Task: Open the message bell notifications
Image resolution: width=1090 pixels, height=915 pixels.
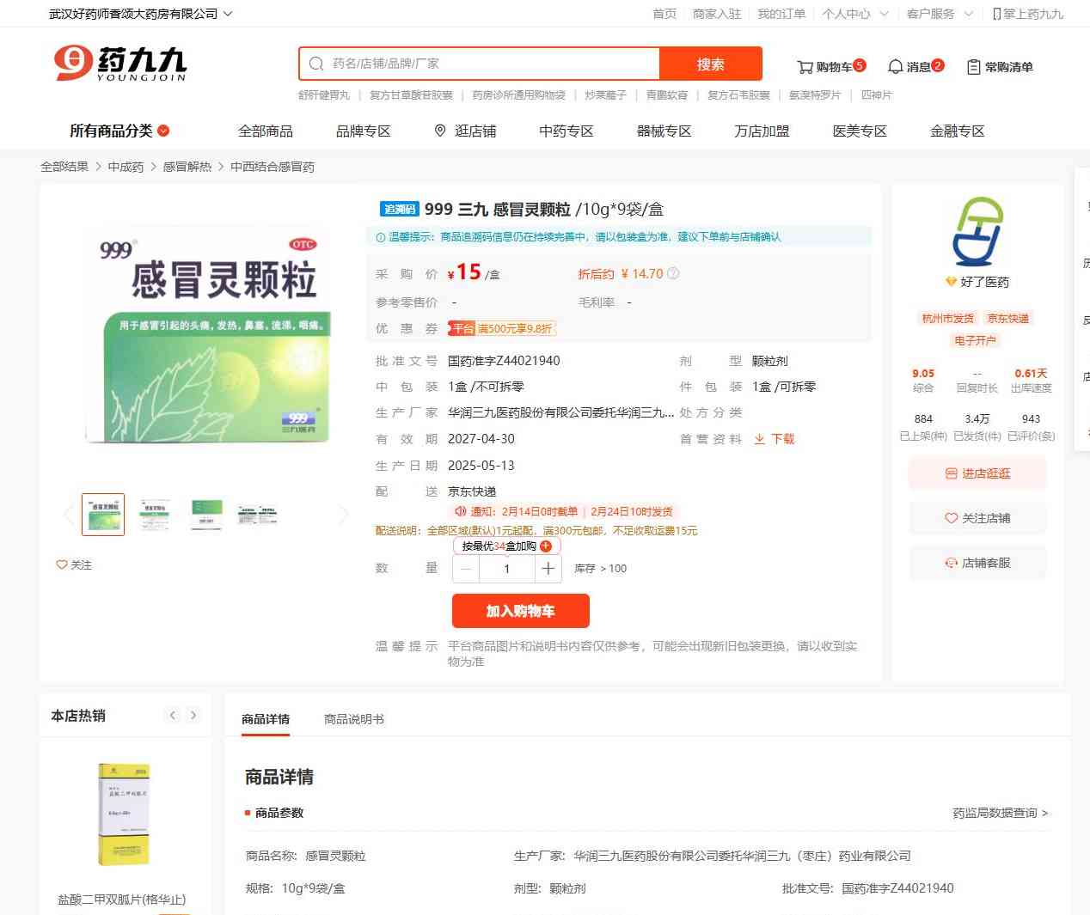Action: (x=895, y=67)
